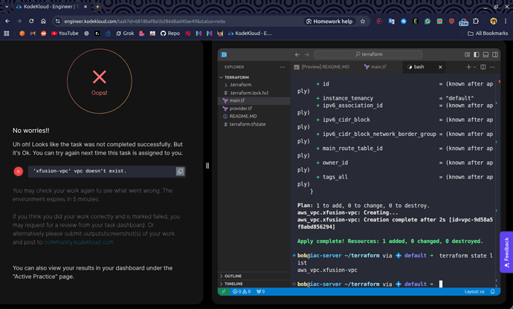Image resolution: width=513 pixels, height=309 pixels.
Task: Toggle the secondary side bar layout
Action: pyautogui.click(x=495, y=54)
